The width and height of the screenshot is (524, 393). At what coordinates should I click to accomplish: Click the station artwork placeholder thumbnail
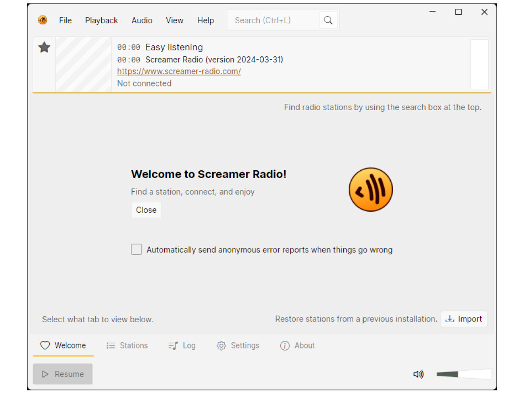83,65
